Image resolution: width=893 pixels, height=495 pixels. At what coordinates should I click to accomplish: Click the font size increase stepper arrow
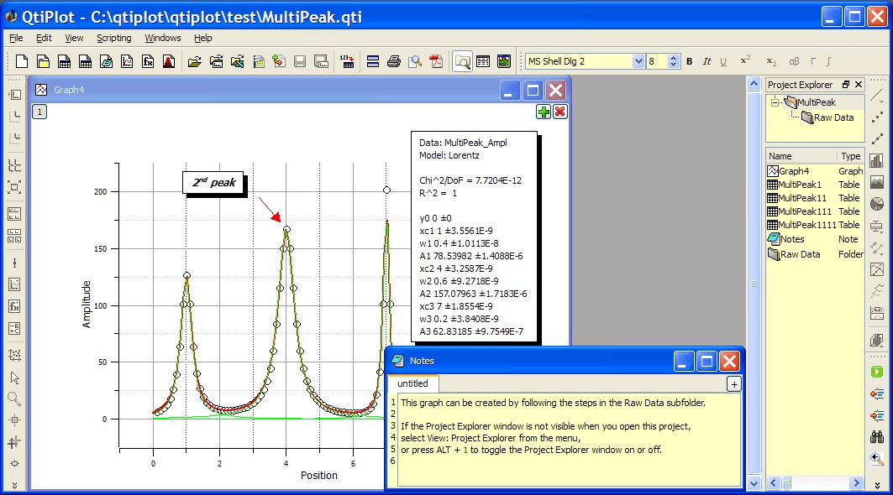pyautogui.click(x=674, y=58)
